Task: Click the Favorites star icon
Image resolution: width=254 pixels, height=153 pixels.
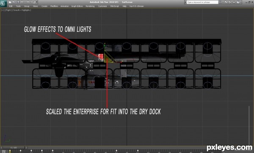Action: coord(234,2)
